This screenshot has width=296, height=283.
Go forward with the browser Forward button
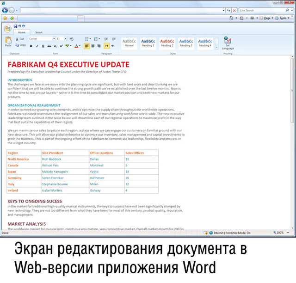(12, 10)
